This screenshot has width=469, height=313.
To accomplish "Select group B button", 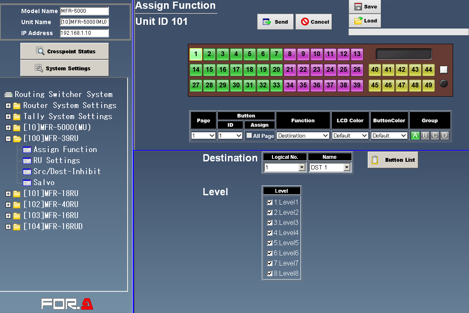I will pyautogui.click(x=425, y=136).
